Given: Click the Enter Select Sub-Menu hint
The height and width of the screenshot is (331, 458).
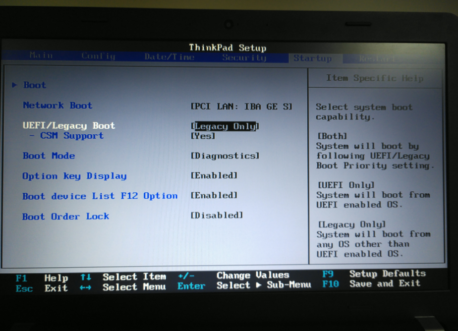Looking at the screenshot, I should (x=244, y=285).
